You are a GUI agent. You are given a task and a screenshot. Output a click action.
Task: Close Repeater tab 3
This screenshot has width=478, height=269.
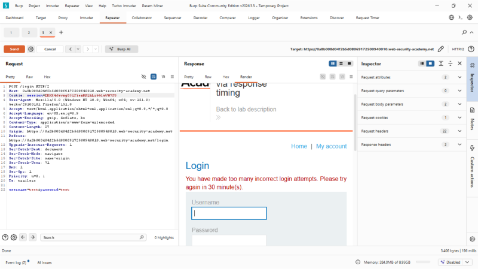tap(51, 32)
